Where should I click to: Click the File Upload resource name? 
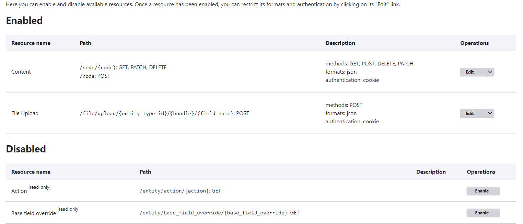click(25, 113)
